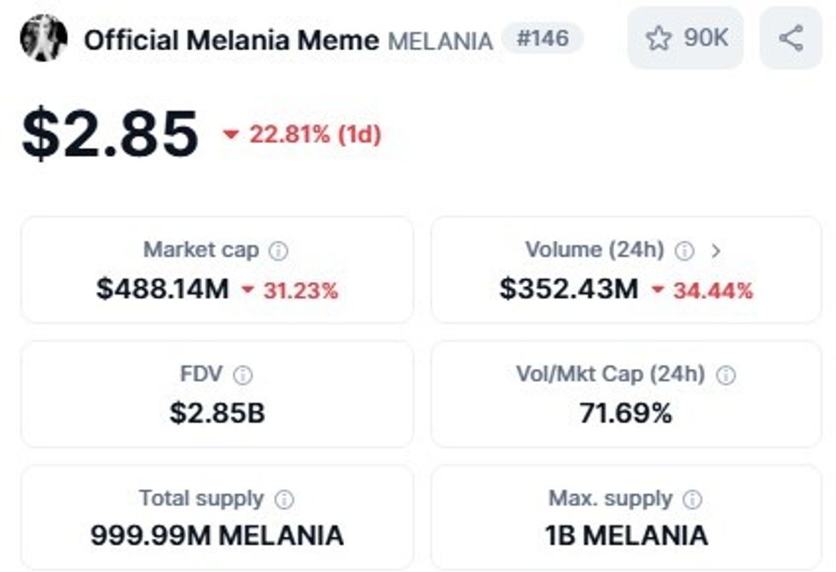This screenshot has width=836, height=572.
Task: Click the Volume (24h) label
Action: click(594, 250)
